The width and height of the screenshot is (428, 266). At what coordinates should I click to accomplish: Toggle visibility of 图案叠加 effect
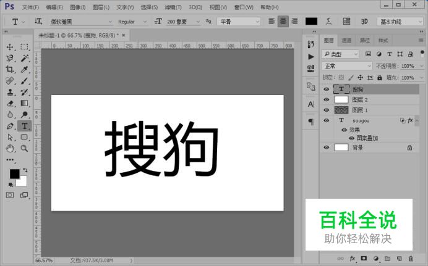coord(351,138)
